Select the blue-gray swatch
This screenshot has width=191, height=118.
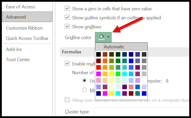[138, 61]
